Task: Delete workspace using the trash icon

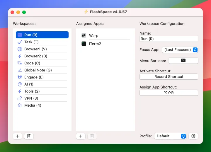Action: tap(29, 136)
